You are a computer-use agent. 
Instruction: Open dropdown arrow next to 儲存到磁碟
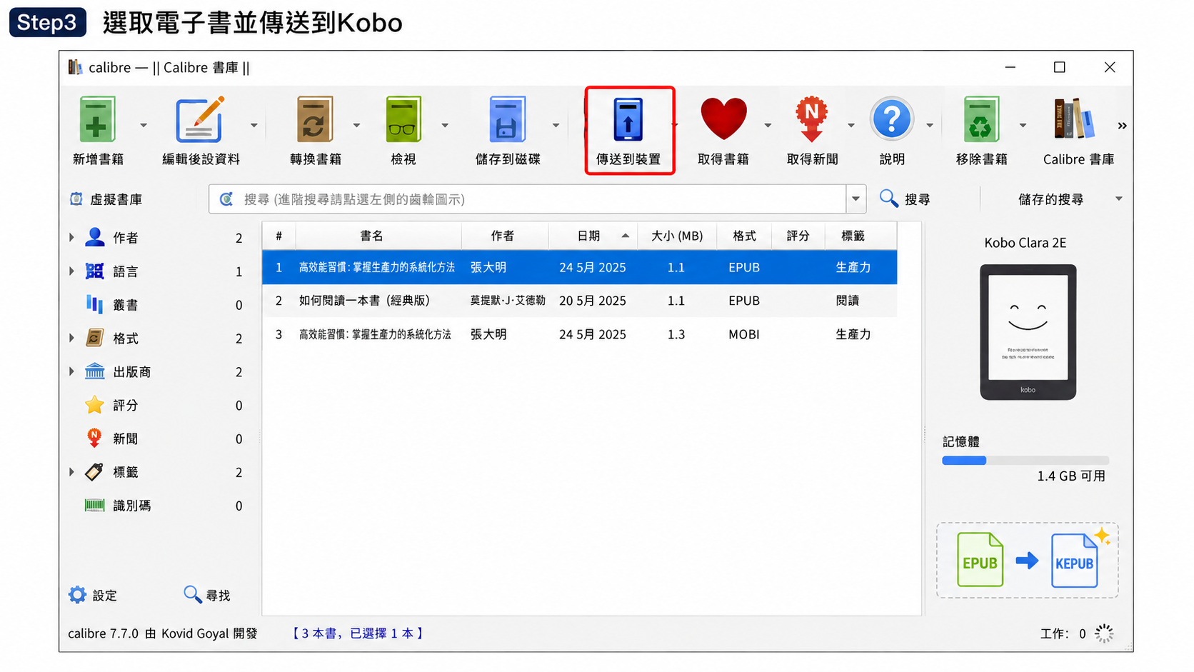click(556, 126)
